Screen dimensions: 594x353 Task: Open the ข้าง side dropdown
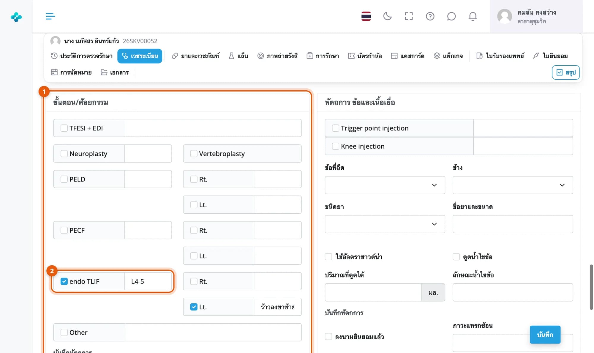(x=513, y=185)
